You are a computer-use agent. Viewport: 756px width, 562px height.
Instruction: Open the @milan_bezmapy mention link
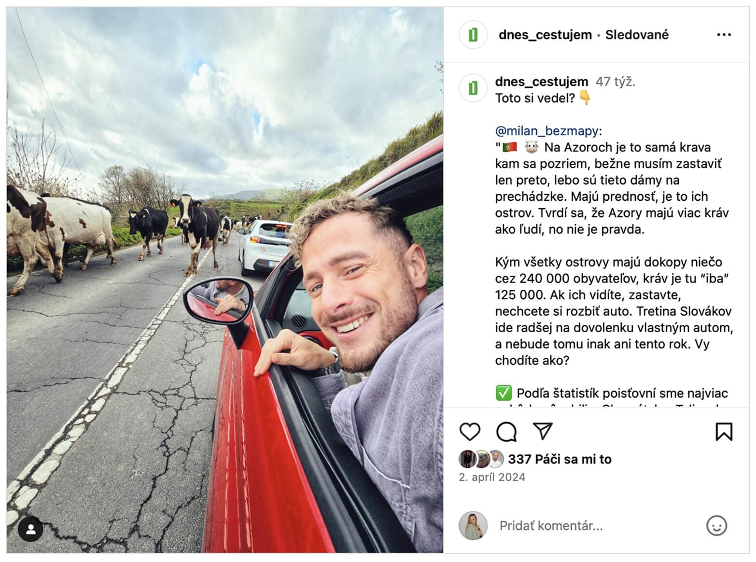[547, 131]
